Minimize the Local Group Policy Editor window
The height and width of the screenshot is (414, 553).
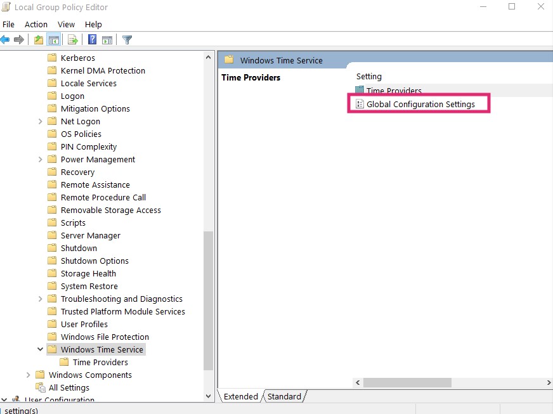(483, 6)
